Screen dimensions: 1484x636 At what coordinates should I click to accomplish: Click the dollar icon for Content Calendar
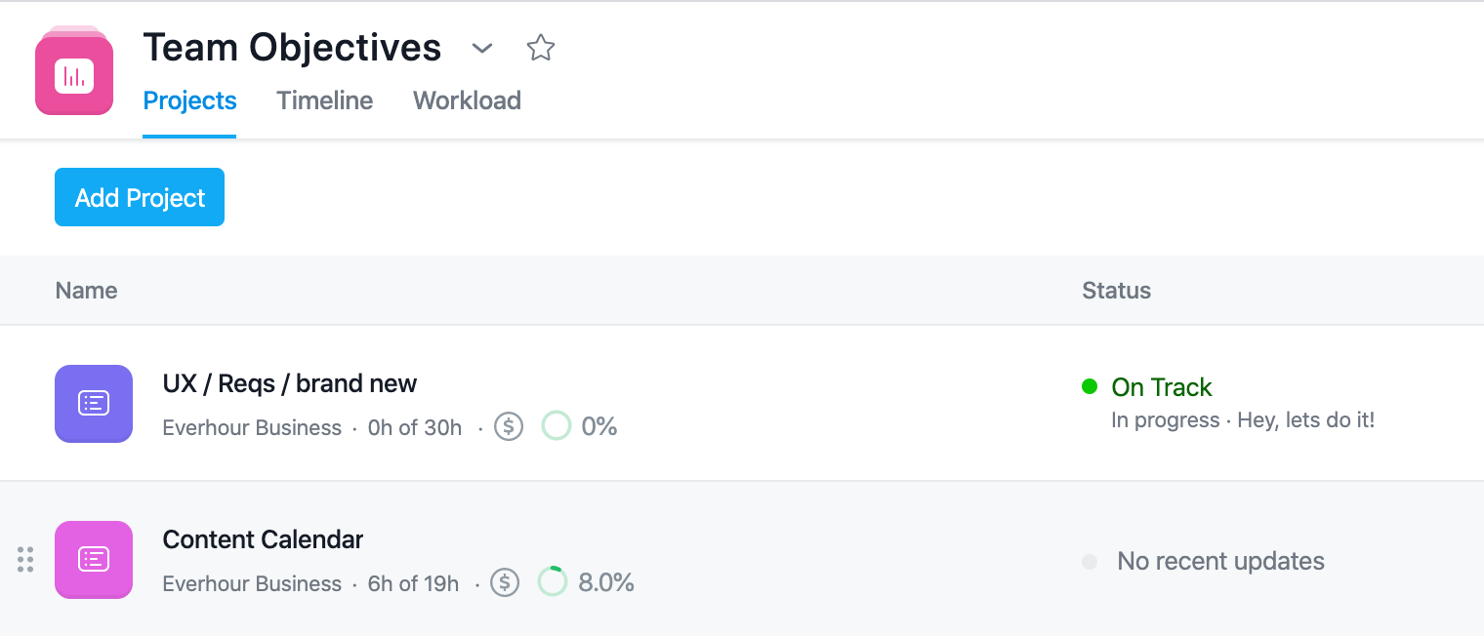(505, 583)
